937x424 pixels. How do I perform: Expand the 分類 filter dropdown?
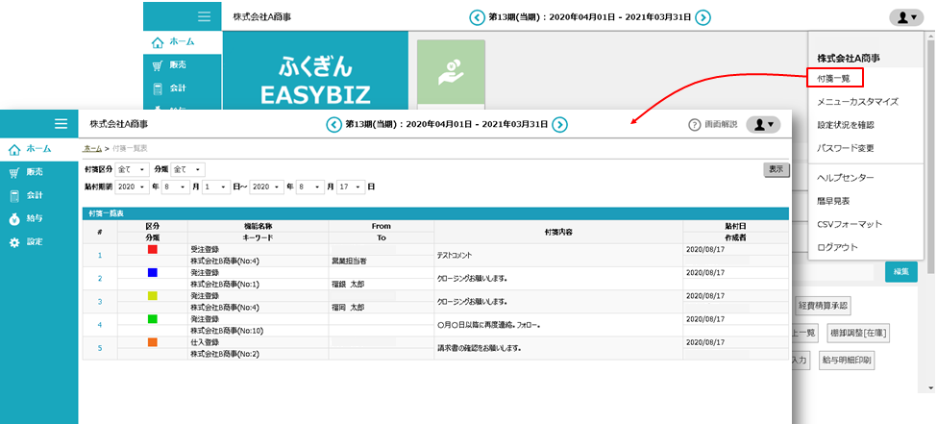pos(188,169)
